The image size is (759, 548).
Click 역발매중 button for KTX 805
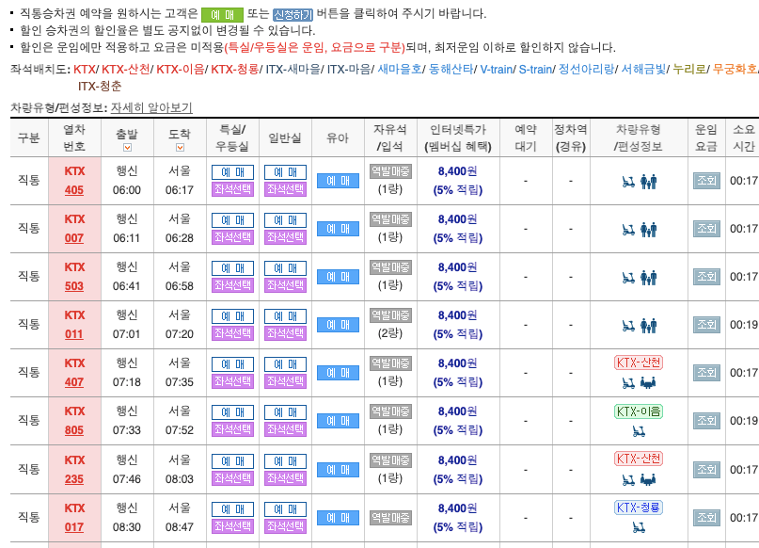[390, 411]
